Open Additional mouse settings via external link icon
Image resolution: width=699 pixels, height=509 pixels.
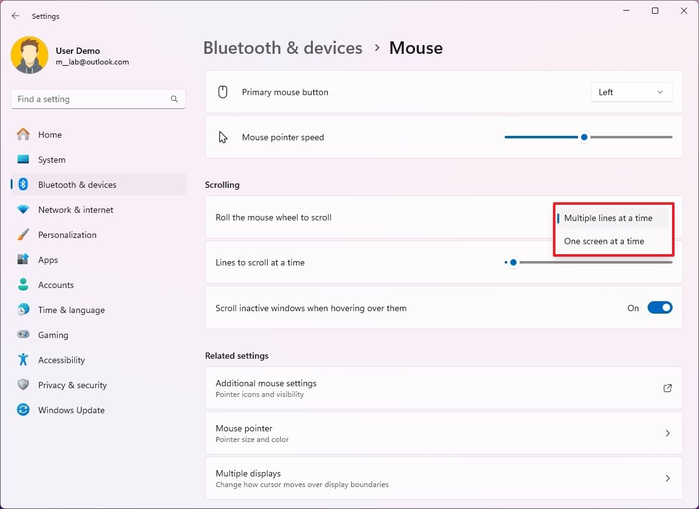[x=667, y=388]
